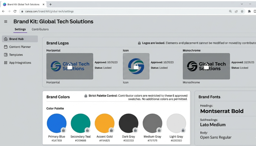Click the lock badge on Accent Gold swatch
Viewport: 256px width, 146px height.
click(x=111, y=130)
